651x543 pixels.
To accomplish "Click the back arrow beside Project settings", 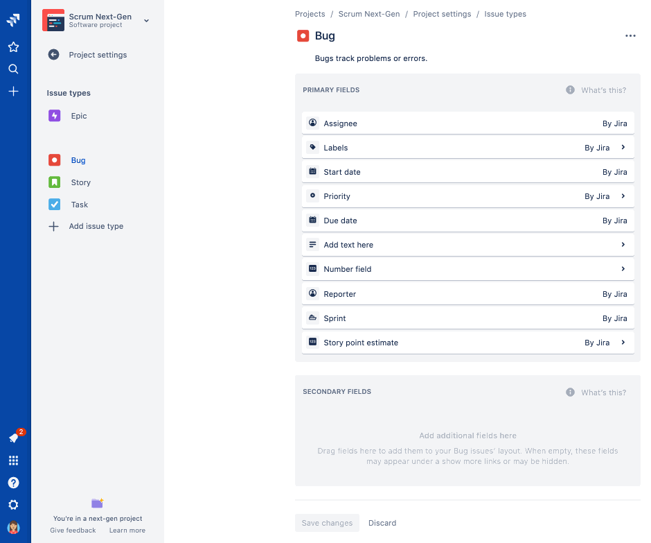I will (x=53, y=55).
